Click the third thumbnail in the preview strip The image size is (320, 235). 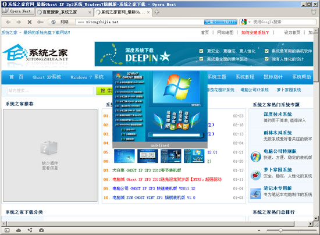coord(171,156)
